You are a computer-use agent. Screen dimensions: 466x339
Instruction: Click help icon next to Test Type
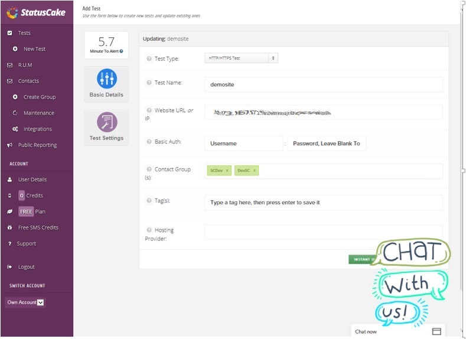pyautogui.click(x=149, y=58)
